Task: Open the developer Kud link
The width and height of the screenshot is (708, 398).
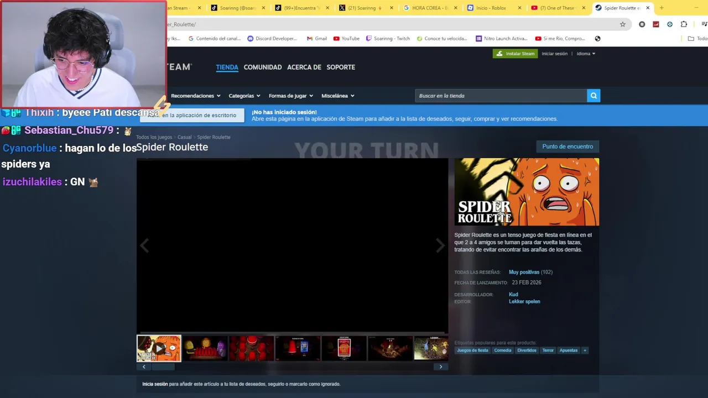Action: coord(513,294)
